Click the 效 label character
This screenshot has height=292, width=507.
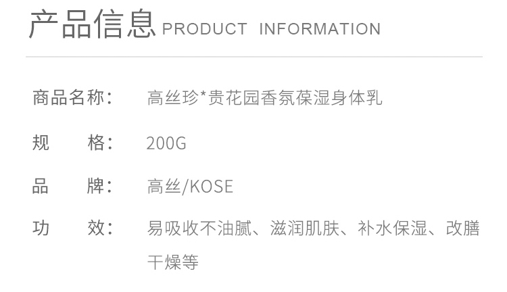click(96, 228)
